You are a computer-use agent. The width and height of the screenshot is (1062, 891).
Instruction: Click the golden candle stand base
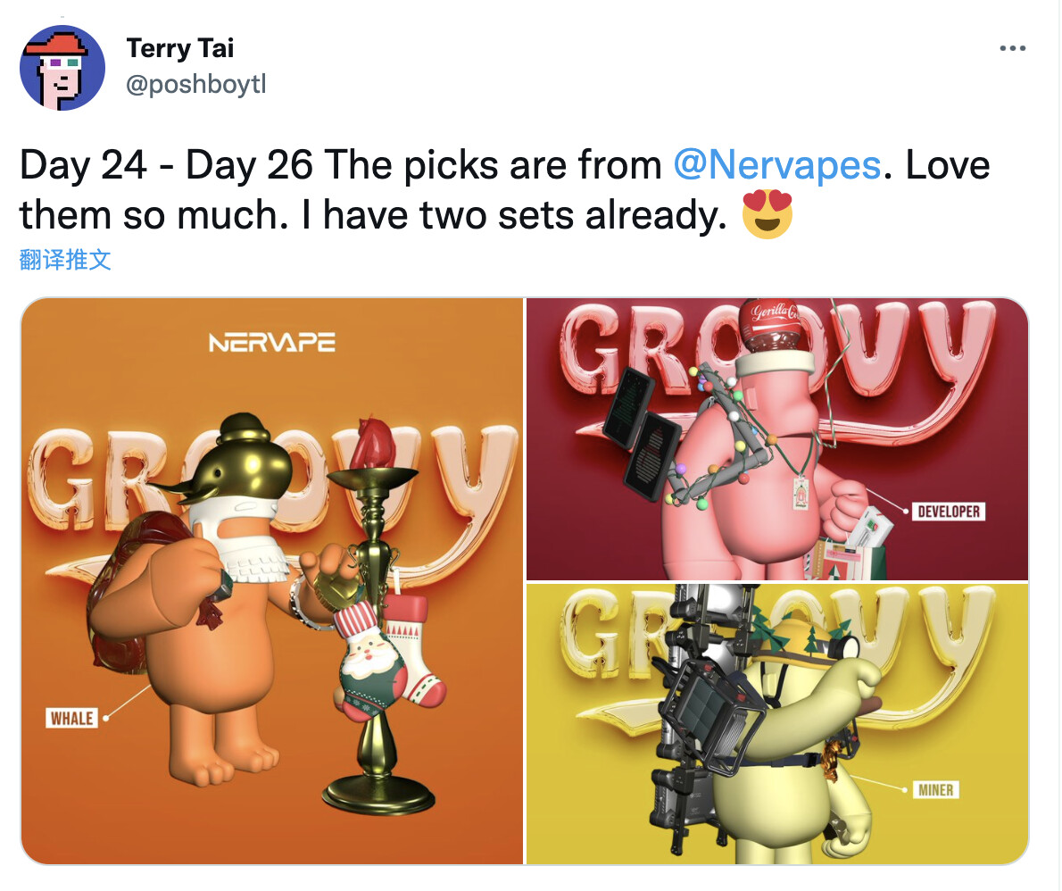(x=378, y=793)
